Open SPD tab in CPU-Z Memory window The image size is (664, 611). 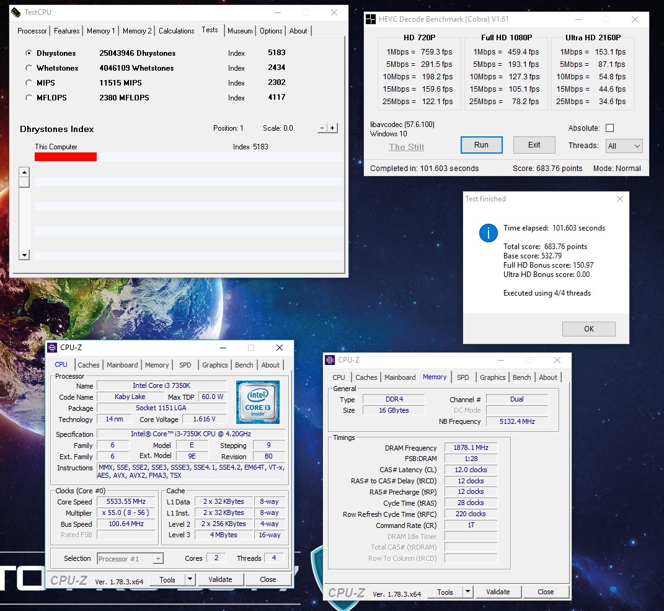(463, 377)
